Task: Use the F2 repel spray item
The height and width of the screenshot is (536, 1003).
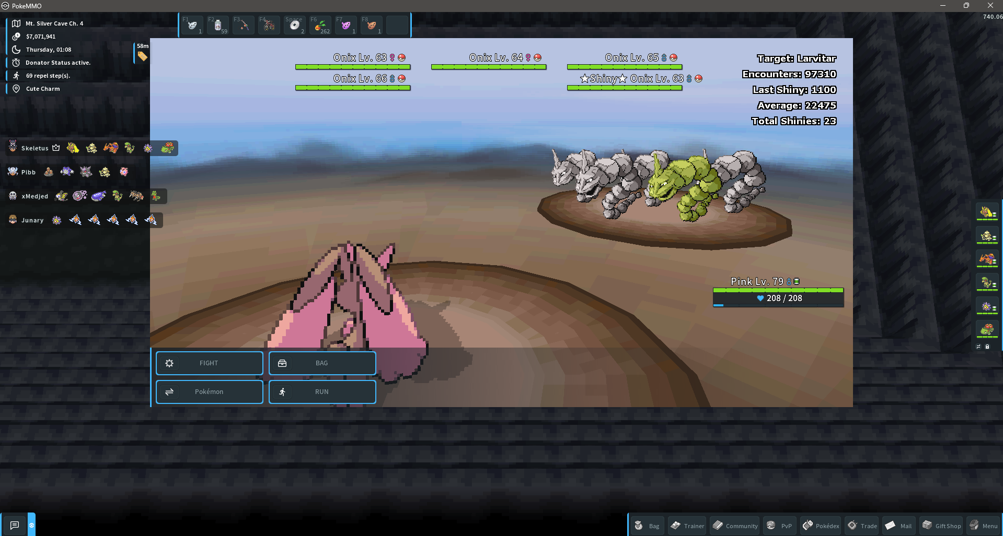Action: click(x=218, y=25)
